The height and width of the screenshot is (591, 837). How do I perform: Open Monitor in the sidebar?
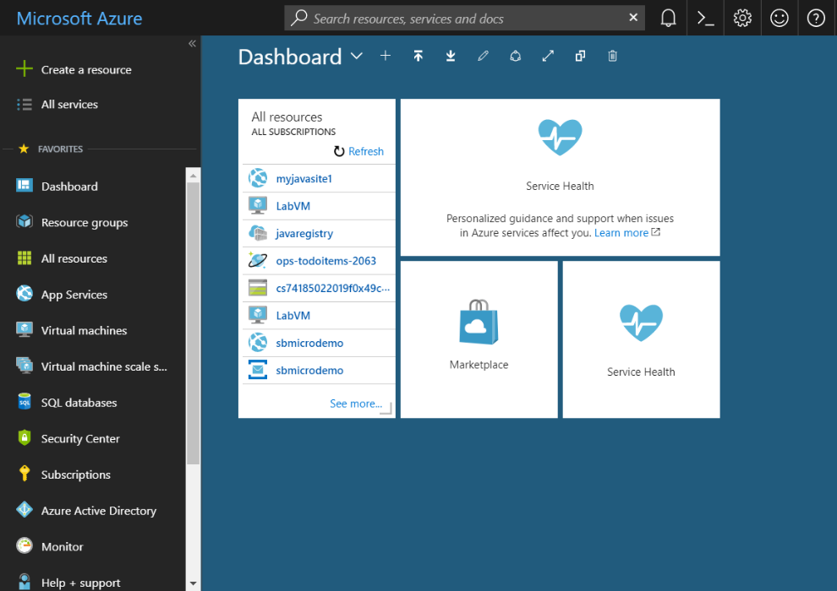(x=62, y=547)
